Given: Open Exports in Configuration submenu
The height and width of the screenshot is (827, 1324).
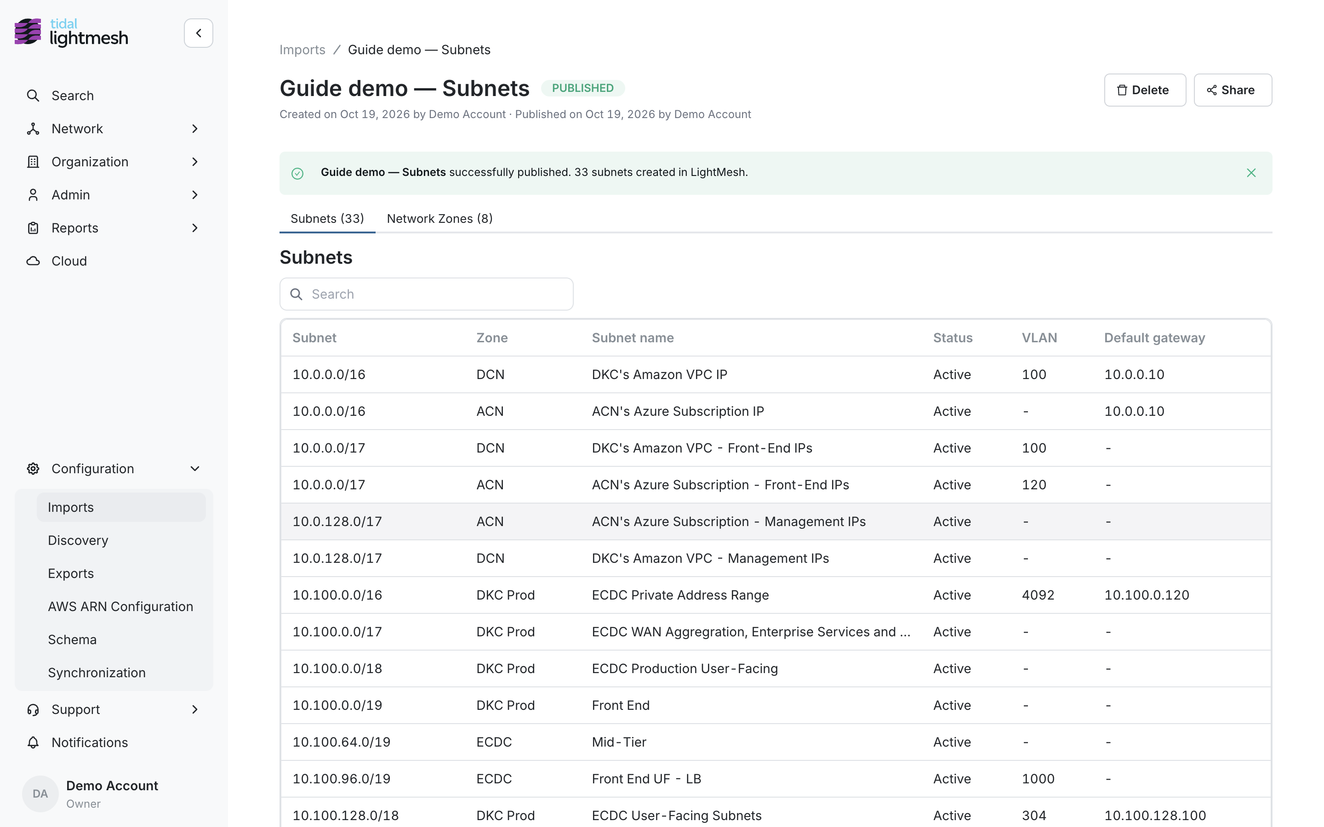Looking at the screenshot, I should pyautogui.click(x=121, y=573).
